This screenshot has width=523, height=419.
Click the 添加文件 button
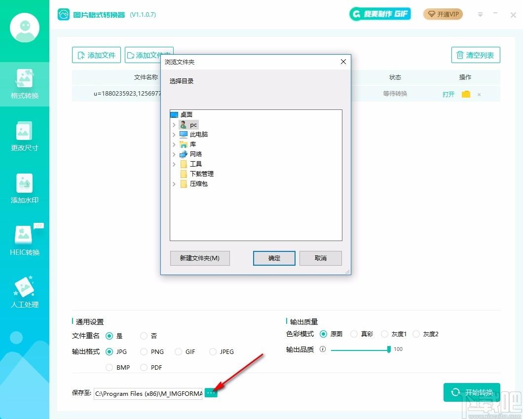point(96,55)
